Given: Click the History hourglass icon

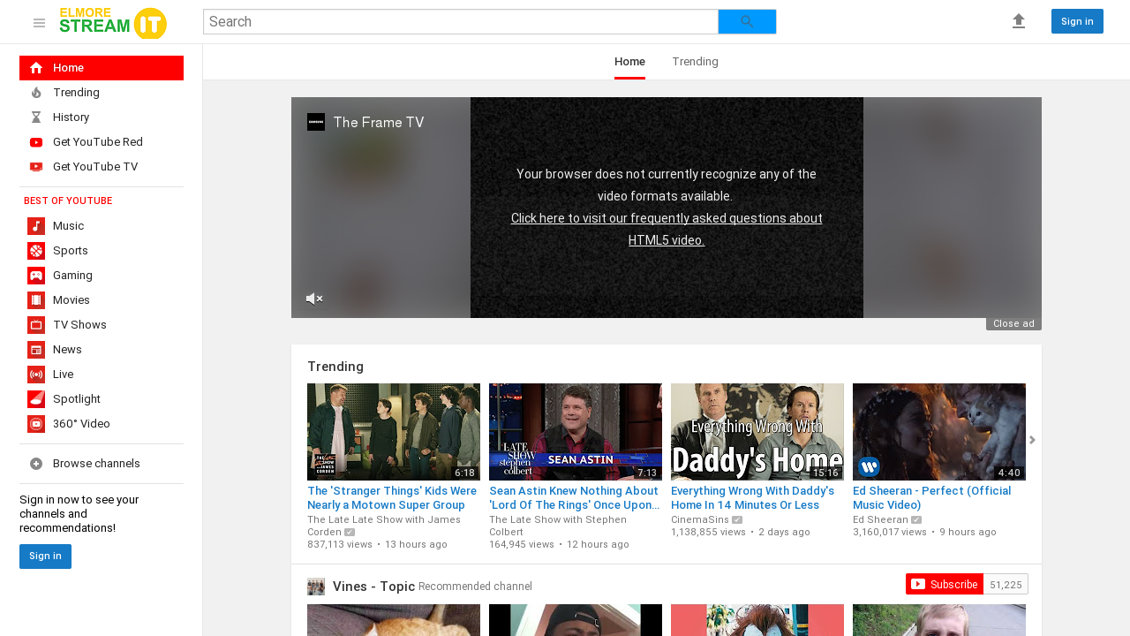Looking at the screenshot, I should tap(36, 117).
